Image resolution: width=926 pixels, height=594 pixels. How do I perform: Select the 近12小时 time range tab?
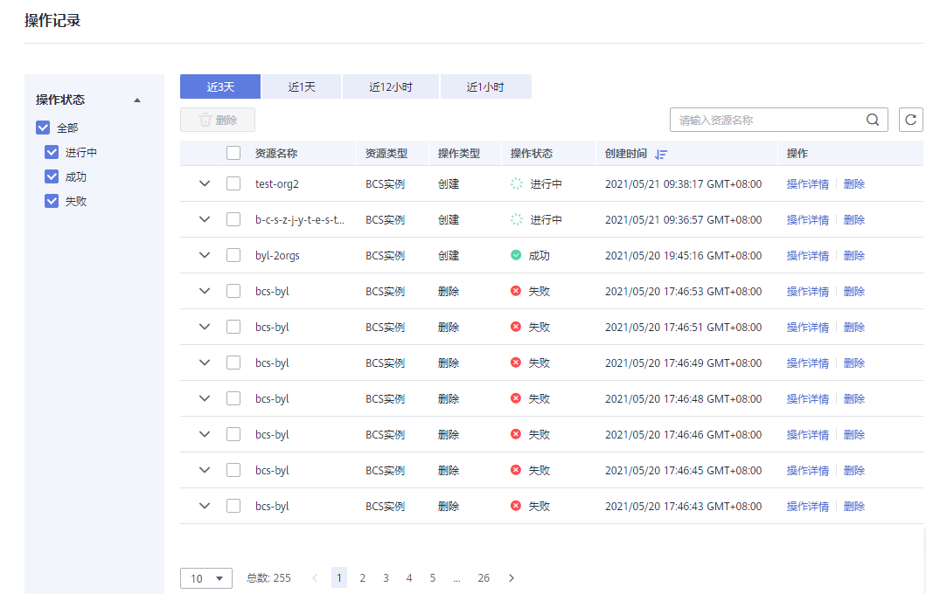pyautogui.click(x=390, y=86)
